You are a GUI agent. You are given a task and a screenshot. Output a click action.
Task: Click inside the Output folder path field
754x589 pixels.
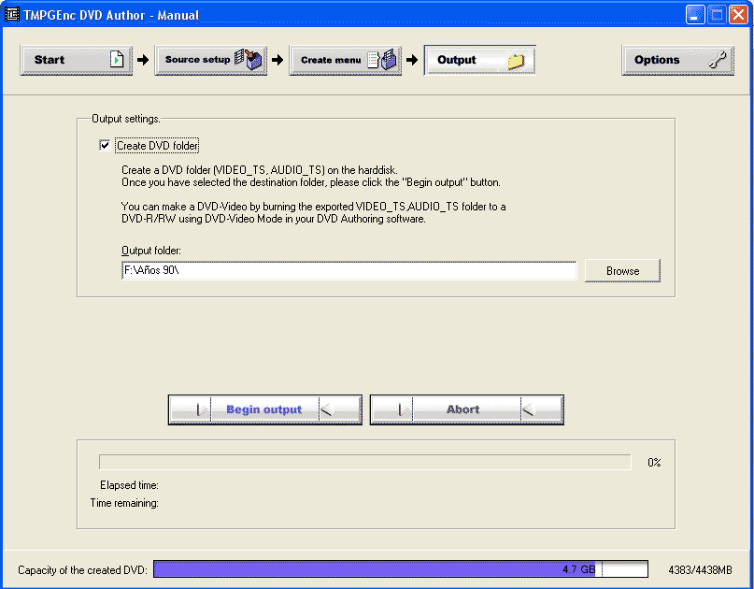coord(349,271)
